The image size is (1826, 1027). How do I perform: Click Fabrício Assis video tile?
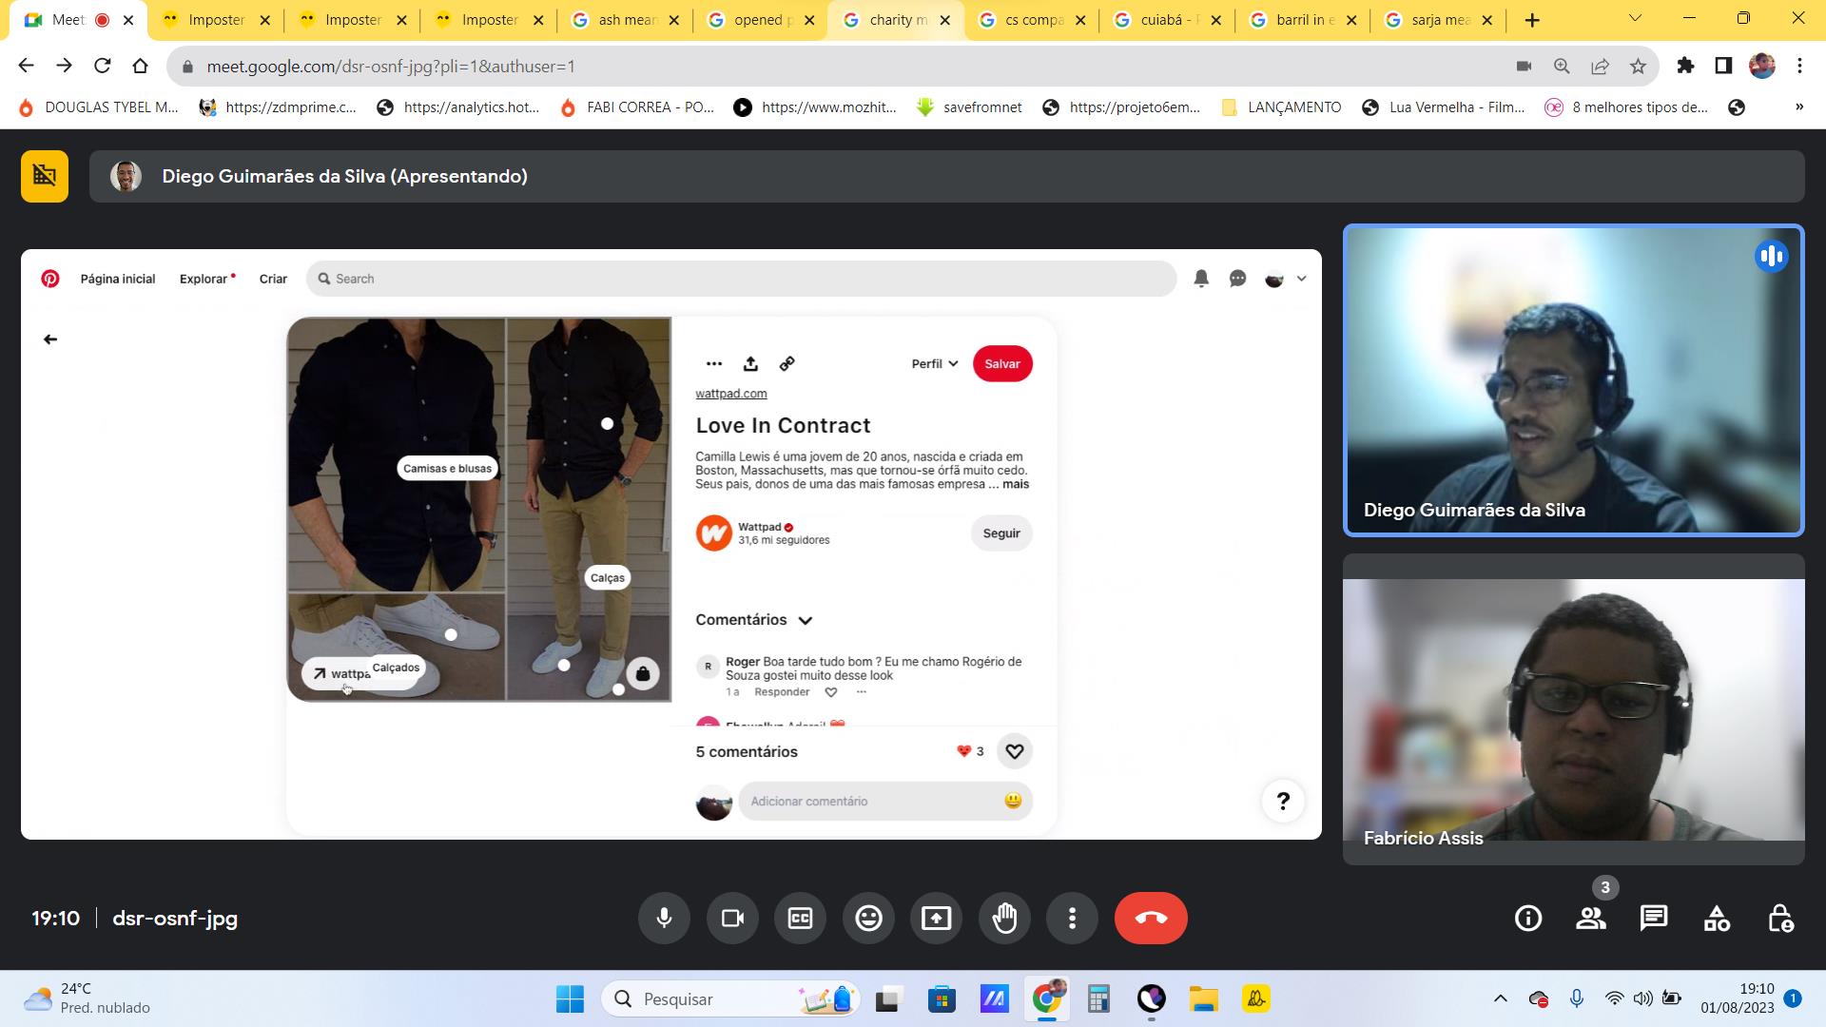tap(1573, 708)
